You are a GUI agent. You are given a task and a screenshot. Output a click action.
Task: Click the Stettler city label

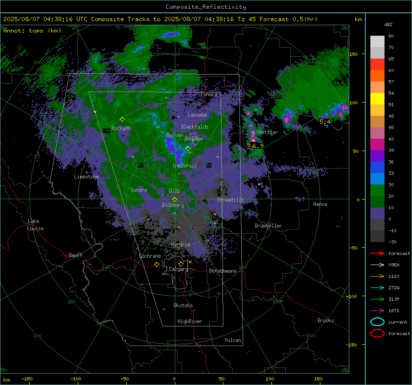267,132
